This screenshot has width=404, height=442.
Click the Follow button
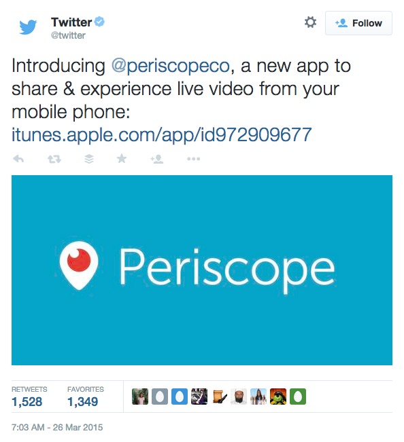point(358,23)
